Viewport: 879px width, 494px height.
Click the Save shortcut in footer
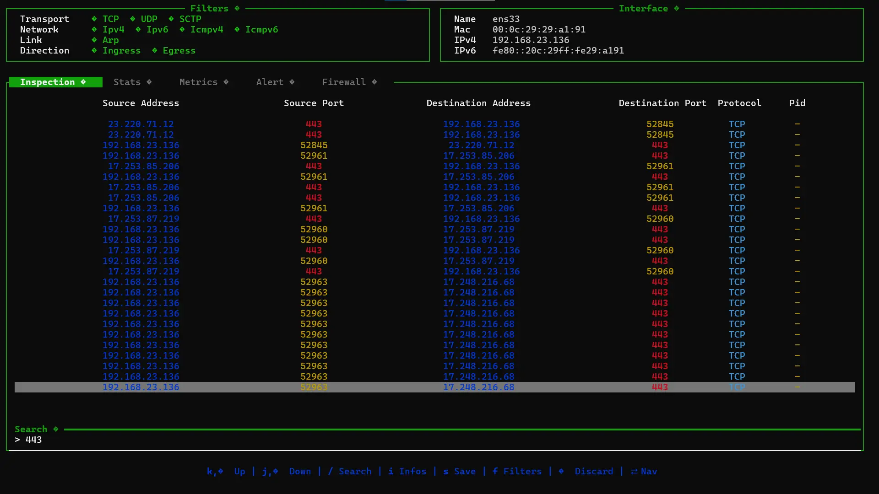pos(464,471)
